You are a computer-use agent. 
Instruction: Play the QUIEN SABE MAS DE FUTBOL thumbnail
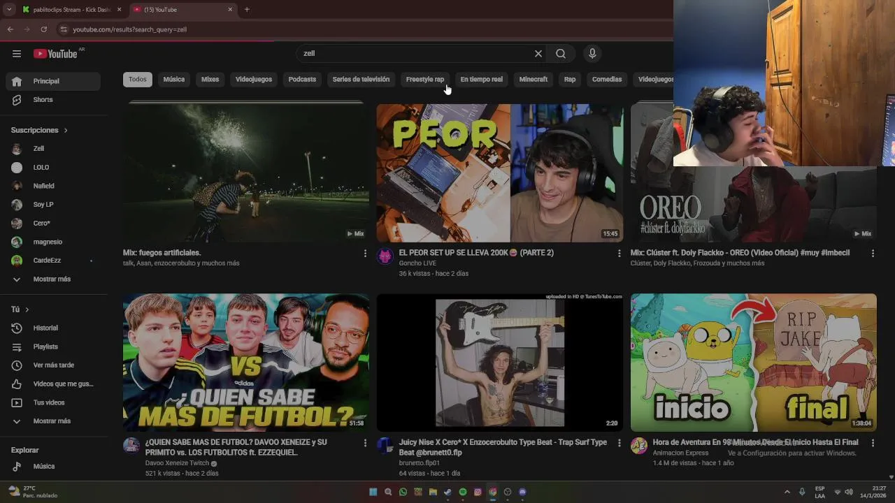coord(246,363)
